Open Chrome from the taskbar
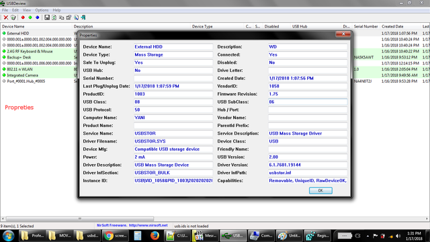The image size is (430, 242). [x=115, y=236]
